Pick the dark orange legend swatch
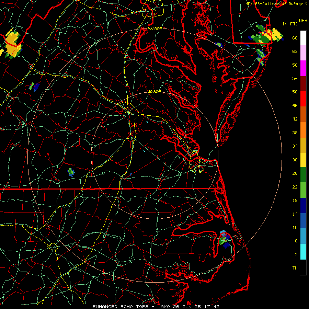This screenshot has width=309, height=309. [x=303, y=114]
